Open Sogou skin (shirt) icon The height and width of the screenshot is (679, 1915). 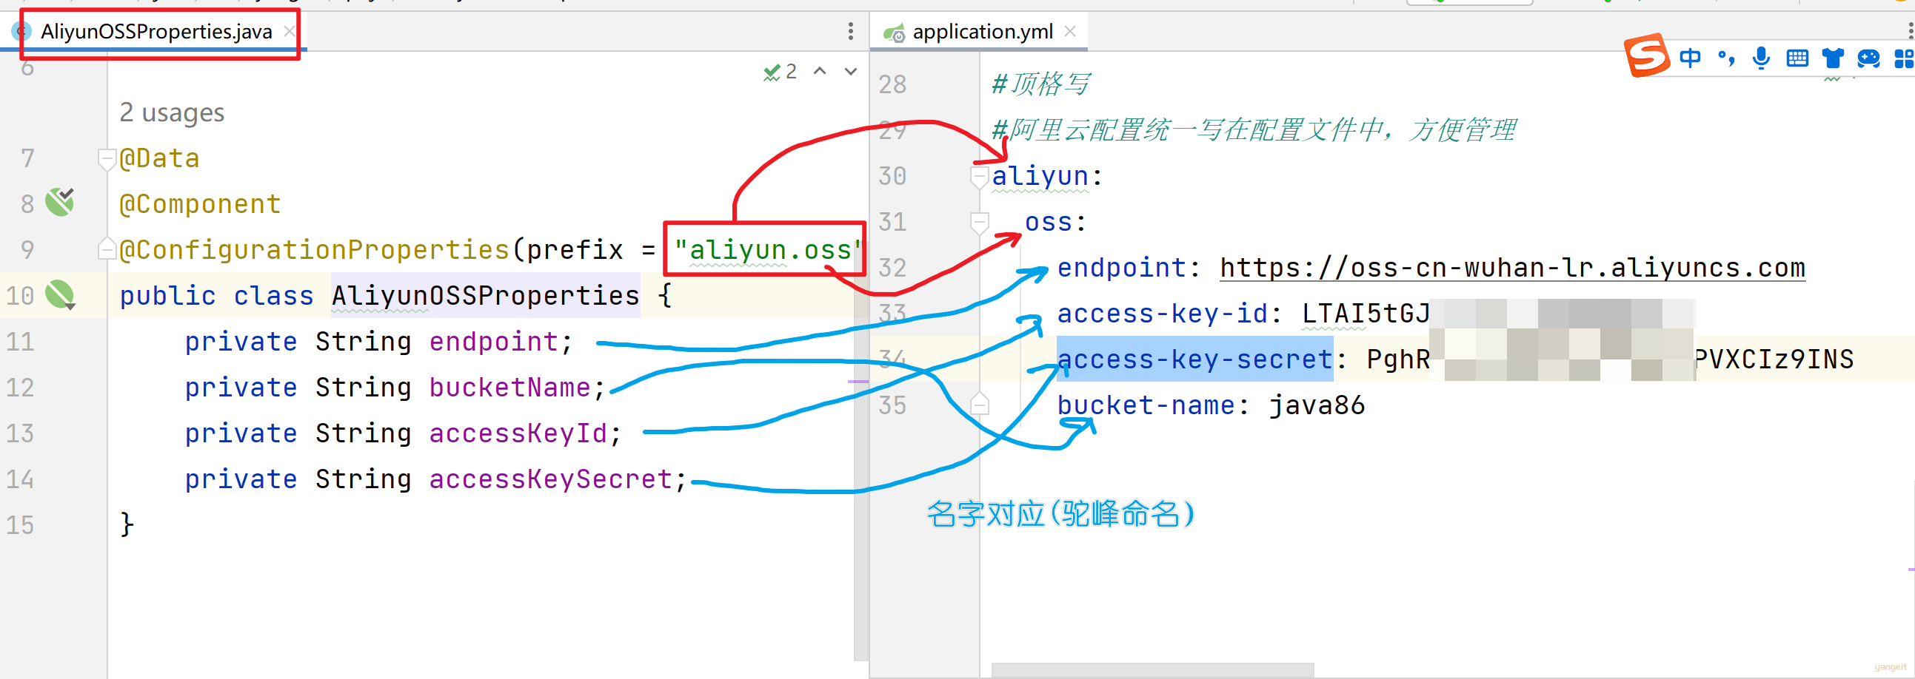click(1833, 58)
